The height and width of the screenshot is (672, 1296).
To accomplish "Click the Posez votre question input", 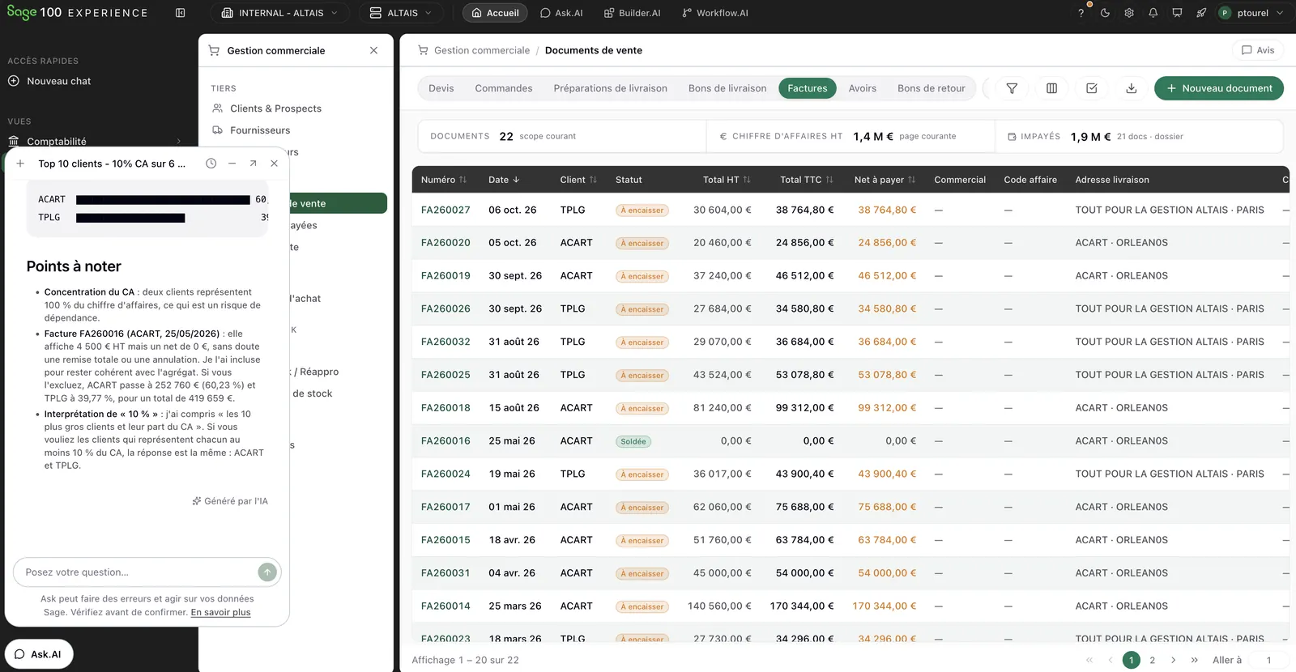I will click(138, 572).
